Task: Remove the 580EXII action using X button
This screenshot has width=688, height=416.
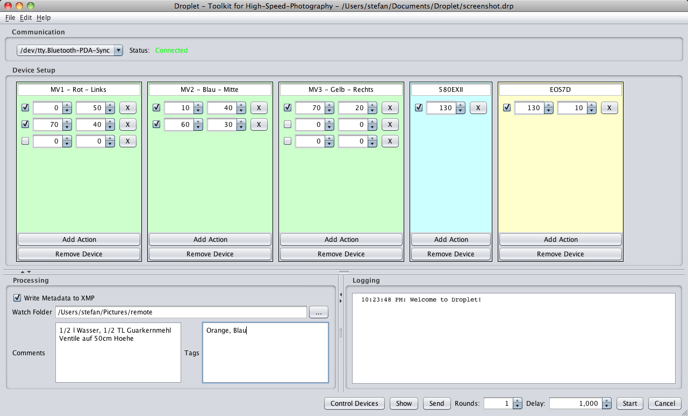Action: 478,108
